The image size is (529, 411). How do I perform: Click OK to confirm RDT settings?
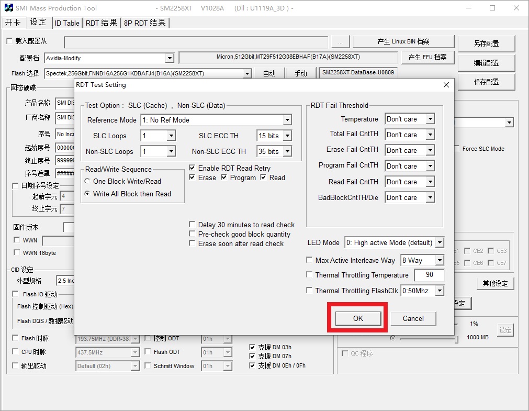(x=358, y=318)
